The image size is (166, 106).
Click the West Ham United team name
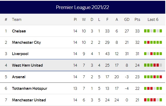coord(27,65)
